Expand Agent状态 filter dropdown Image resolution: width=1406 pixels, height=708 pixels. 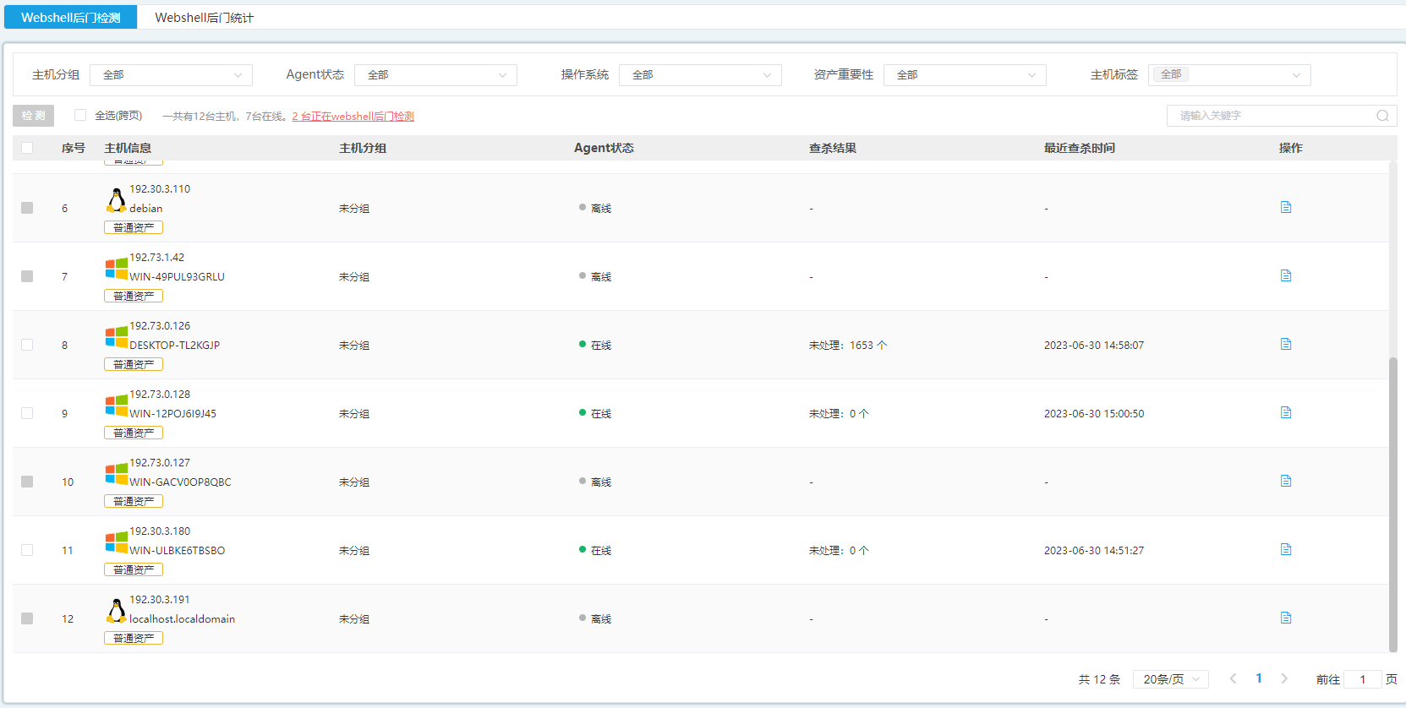pos(435,75)
